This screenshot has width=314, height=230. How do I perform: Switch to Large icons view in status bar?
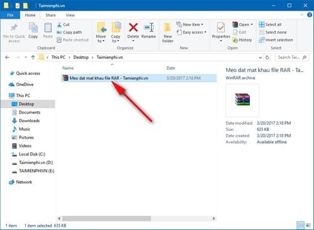point(308,225)
